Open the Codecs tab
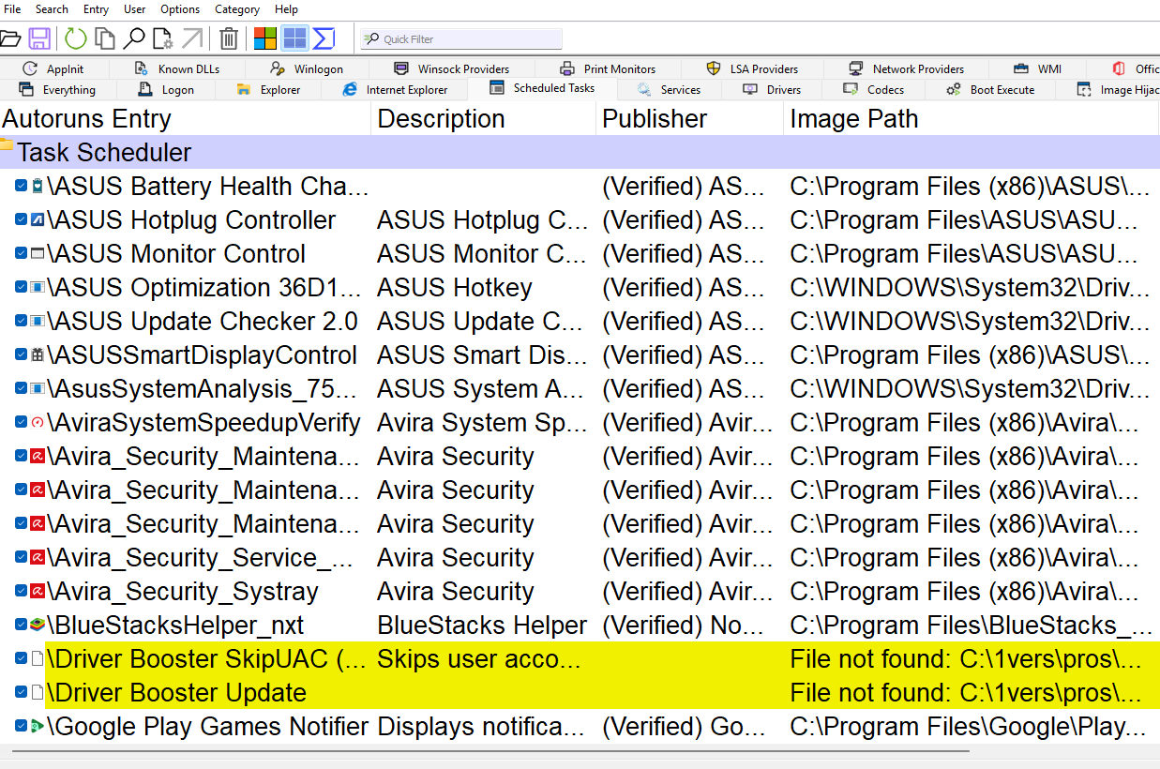Image resolution: width=1160 pixels, height=769 pixels. coord(874,90)
